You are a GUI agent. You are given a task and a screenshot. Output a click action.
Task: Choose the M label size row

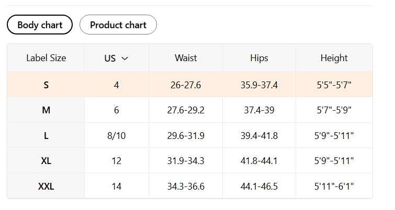[46, 110]
